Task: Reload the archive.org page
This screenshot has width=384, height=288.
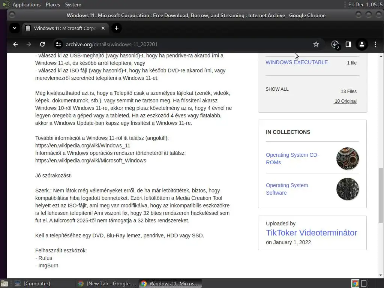Action: [x=42, y=44]
